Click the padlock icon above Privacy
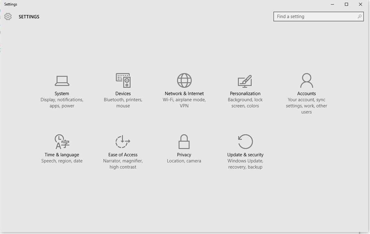Screen dimensions: 370x234 184,142
